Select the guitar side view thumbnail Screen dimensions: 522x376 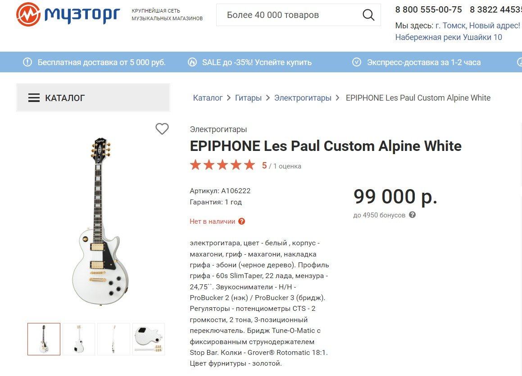[113, 339]
